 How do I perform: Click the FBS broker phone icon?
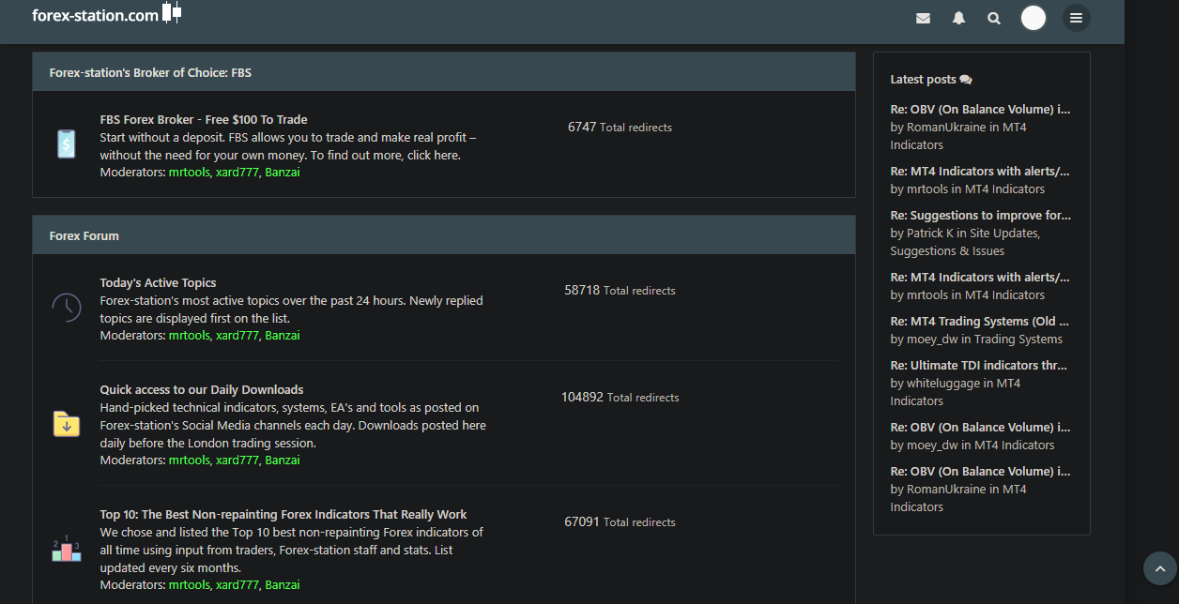pyautogui.click(x=66, y=143)
